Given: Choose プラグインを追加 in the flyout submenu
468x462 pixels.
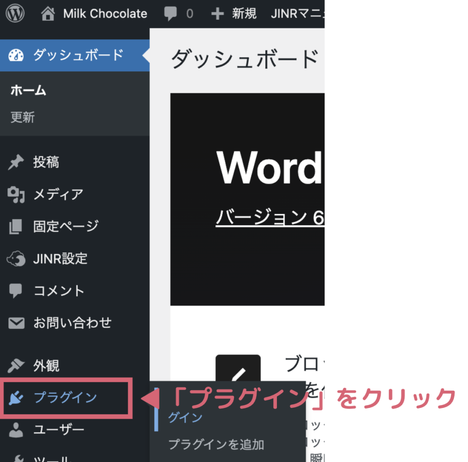Looking at the screenshot, I should [x=216, y=444].
